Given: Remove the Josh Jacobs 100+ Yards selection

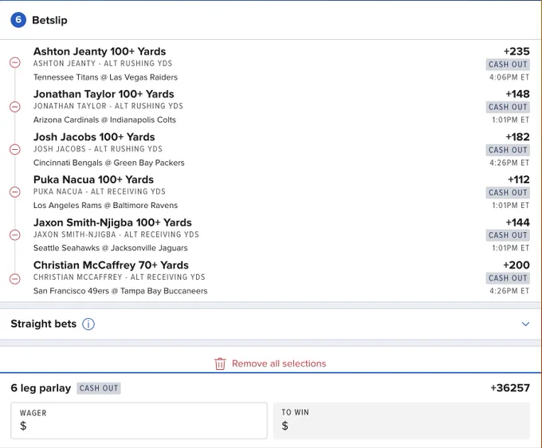Looking at the screenshot, I should pos(15,149).
